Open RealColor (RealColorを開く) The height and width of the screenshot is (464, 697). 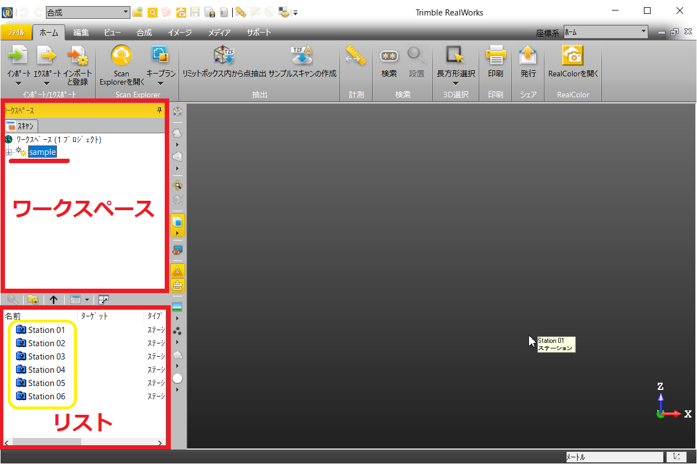[573, 62]
